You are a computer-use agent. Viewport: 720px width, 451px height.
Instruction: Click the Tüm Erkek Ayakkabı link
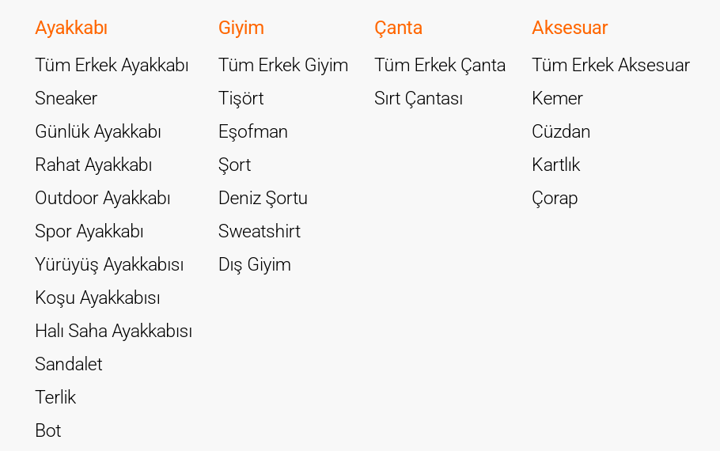(112, 65)
